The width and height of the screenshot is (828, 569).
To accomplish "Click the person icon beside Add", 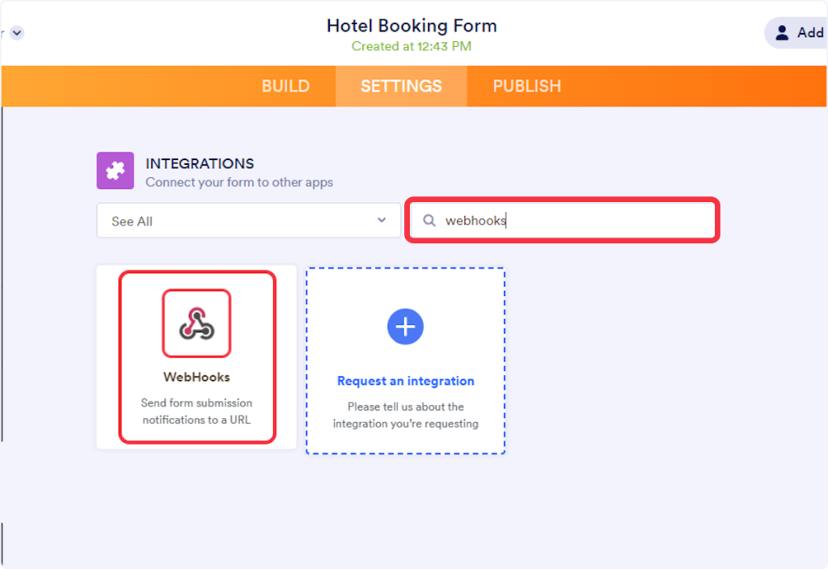I will (782, 33).
